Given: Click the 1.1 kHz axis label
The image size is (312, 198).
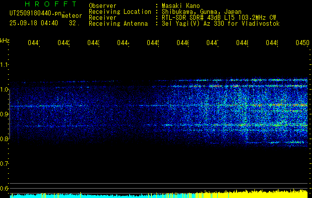Looking at the screenshot, I should [4, 65].
